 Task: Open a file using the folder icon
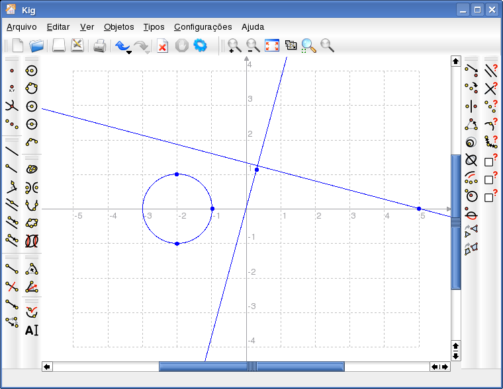coord(36,46)
